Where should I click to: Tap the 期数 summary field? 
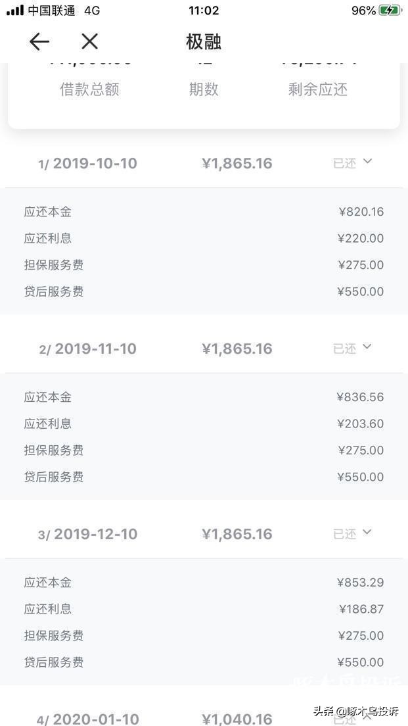204,89
